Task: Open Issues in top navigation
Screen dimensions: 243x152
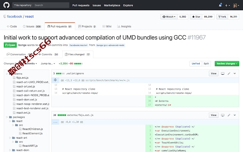Action: pyautogui.click(x=96, y=5)
